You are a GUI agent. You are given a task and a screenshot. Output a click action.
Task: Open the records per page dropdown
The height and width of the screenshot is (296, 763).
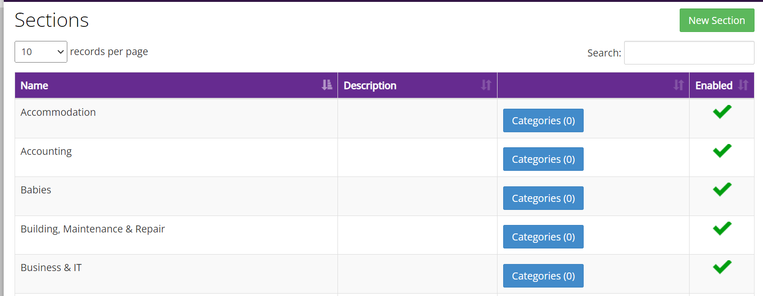41,52
